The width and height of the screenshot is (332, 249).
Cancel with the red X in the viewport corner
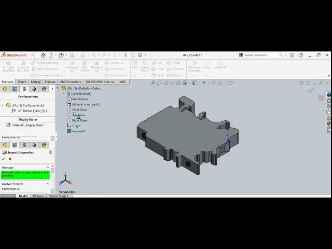(x=321, y=98)
